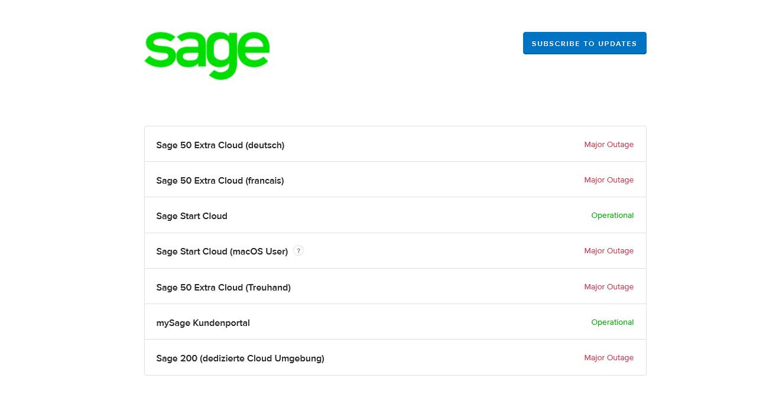This screenshot has width=766, height=411.
Task: Click Major Outage status for Treuhand row
Action: coord(609,287)
